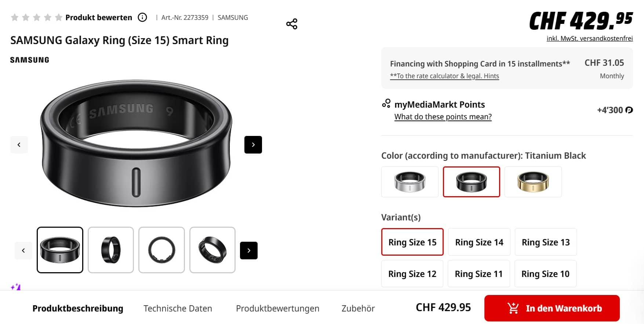Pick Ring Size 11 variant
Viewport: 644px width, 324px height.
click(x=479, y=274)
